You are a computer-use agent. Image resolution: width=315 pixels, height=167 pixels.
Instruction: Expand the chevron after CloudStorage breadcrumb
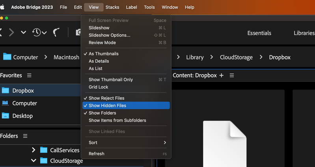[x=261, y=57]
